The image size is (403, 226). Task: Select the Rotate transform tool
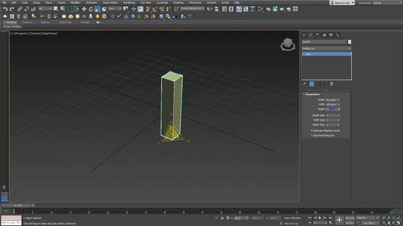(91, 9)
